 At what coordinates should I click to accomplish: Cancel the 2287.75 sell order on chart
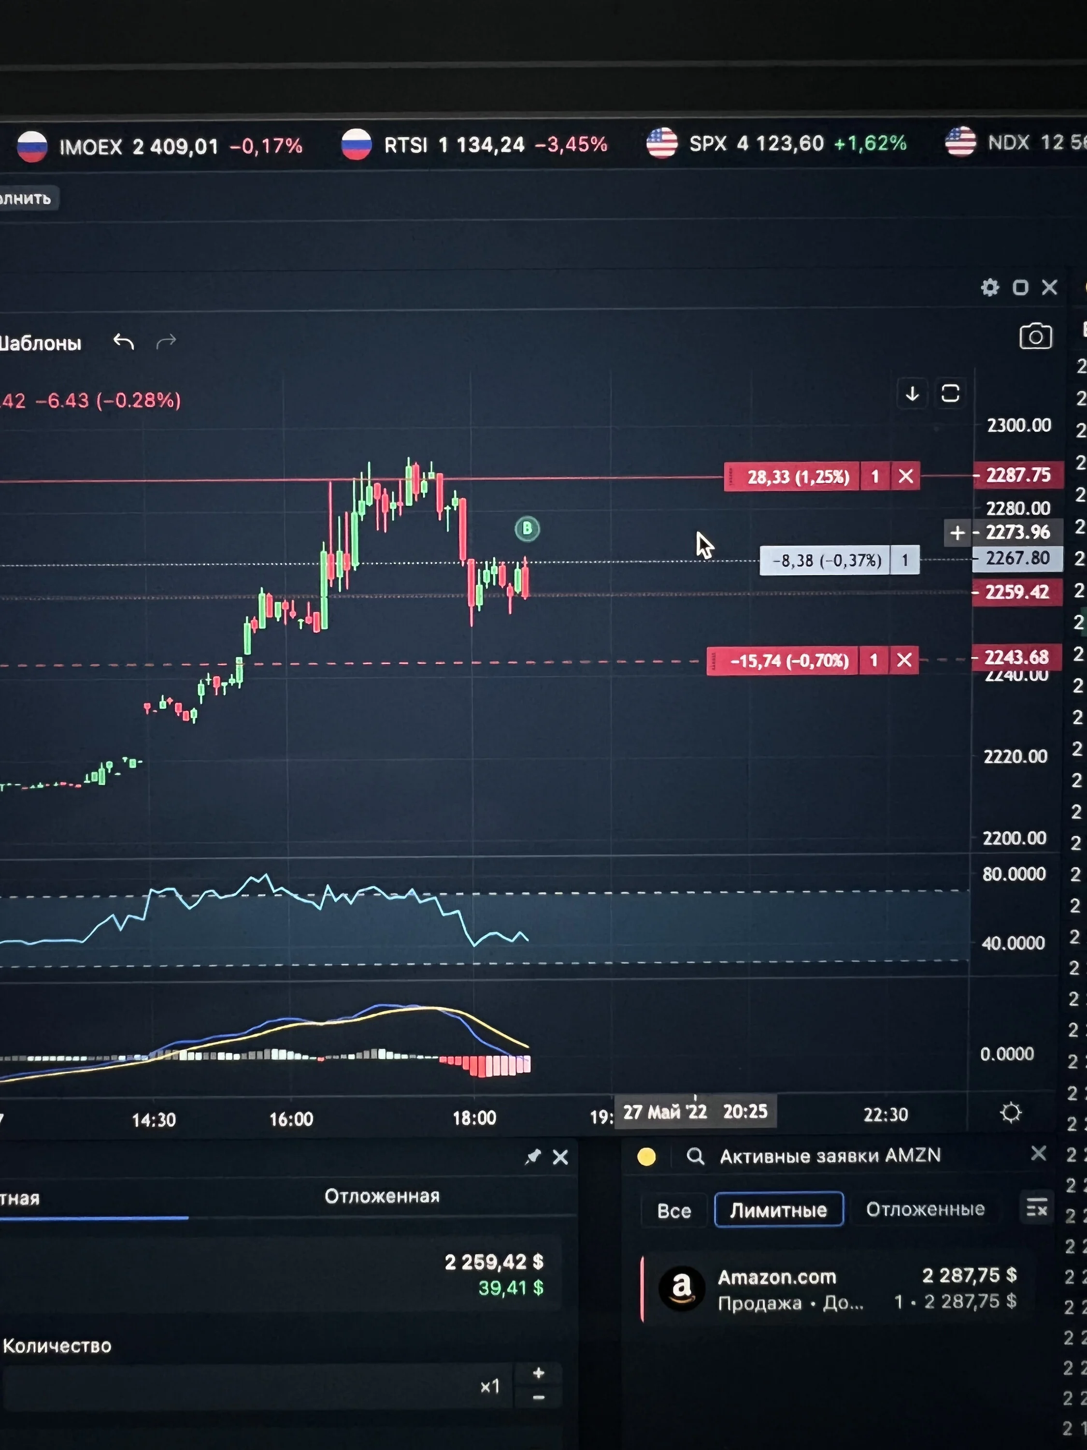click(x=905, y=477)
